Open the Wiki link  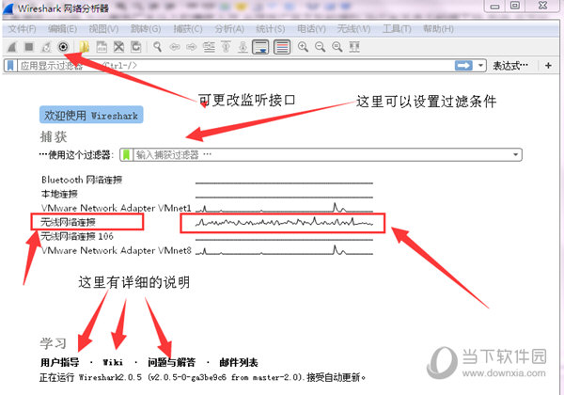113,362
